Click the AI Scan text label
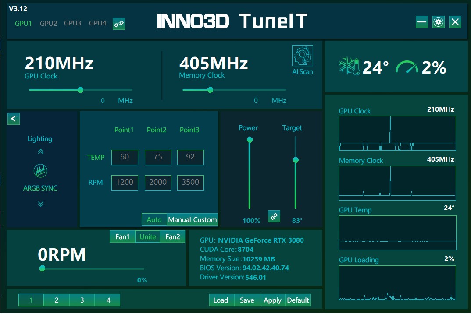This screenshot has height=314, width=471. click(303, 72)
